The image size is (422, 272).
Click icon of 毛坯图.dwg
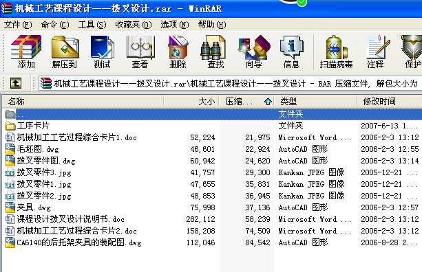click(x=10, y=149)
